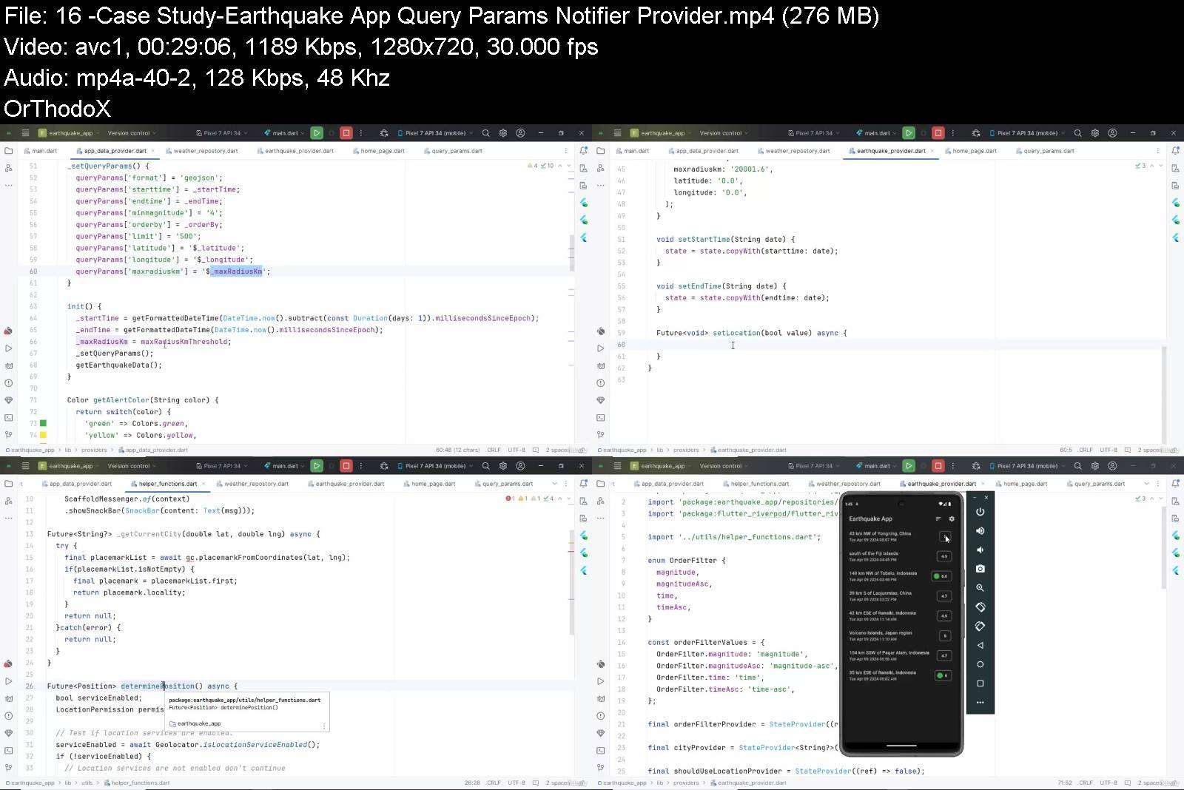The image size is (1184, 790).
Task: Place cursor on empty line 60 inside setLocation
Action: coord(888,345)
